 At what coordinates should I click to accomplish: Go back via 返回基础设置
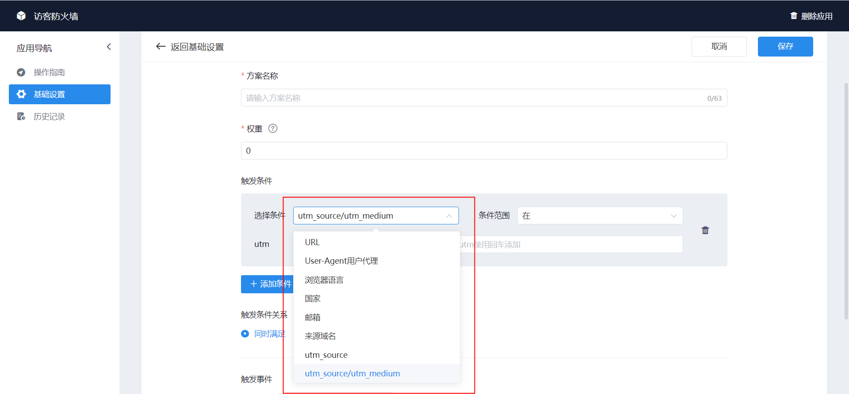[x=190, y=47]
